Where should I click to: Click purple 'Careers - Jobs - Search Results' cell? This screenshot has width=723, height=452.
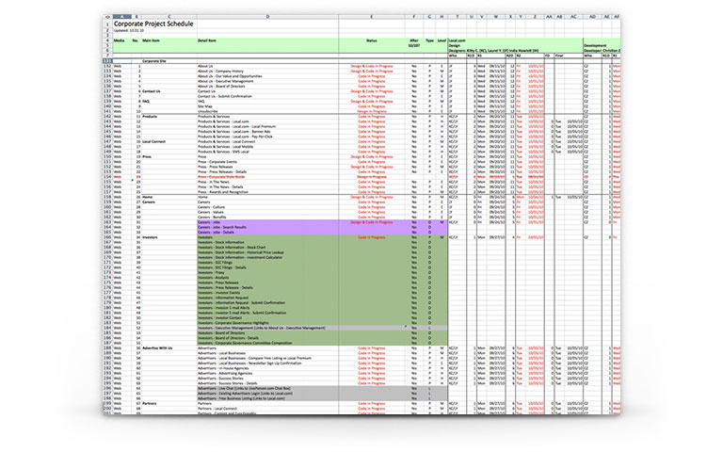[222, 227]
